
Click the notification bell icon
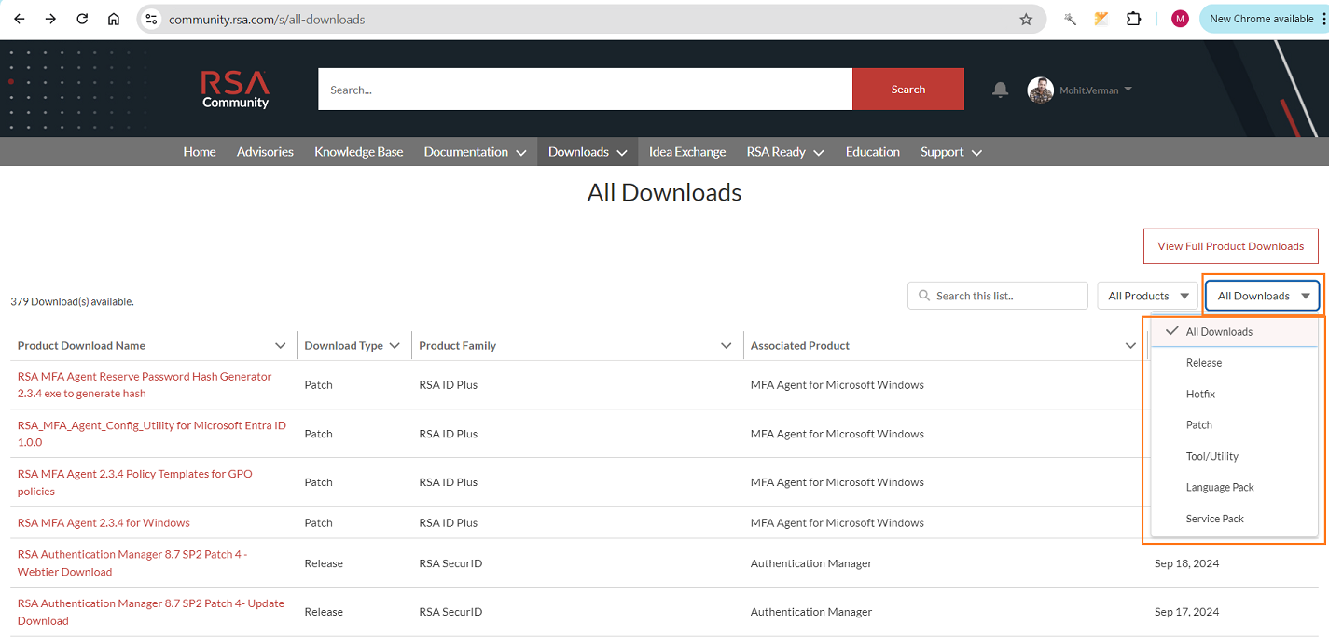(x=1000, y=90)
